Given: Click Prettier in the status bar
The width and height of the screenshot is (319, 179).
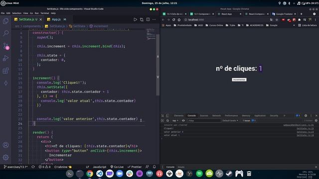Looking at the screenshot, I should tap(135, 167).
